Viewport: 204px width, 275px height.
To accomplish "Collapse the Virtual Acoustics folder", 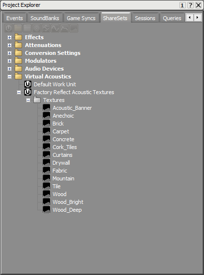I will (x=9, y=76).
